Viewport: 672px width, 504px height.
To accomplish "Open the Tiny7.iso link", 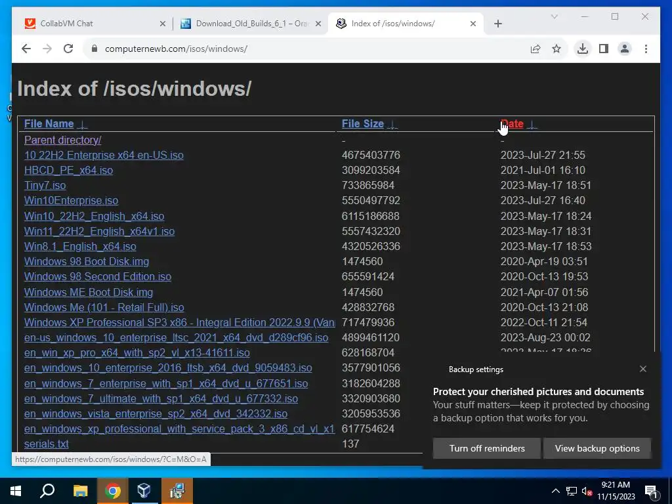I will 45,186.
